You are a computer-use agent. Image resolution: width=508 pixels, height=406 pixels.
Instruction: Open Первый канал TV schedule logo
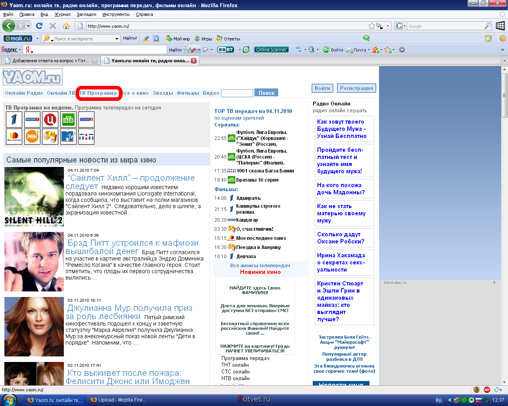(x=14, y=119)
